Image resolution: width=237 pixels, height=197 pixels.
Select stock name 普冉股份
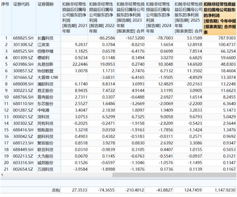45,97
